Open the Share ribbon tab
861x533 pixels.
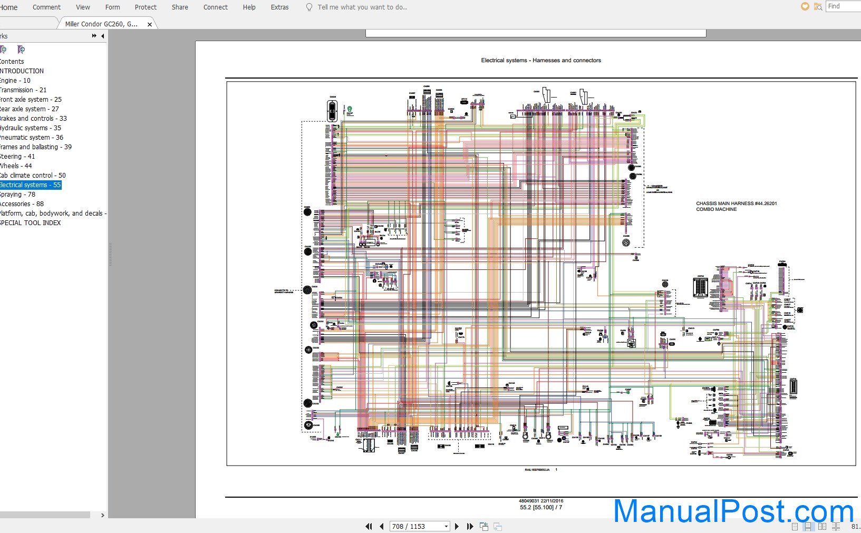pos(180,7)
